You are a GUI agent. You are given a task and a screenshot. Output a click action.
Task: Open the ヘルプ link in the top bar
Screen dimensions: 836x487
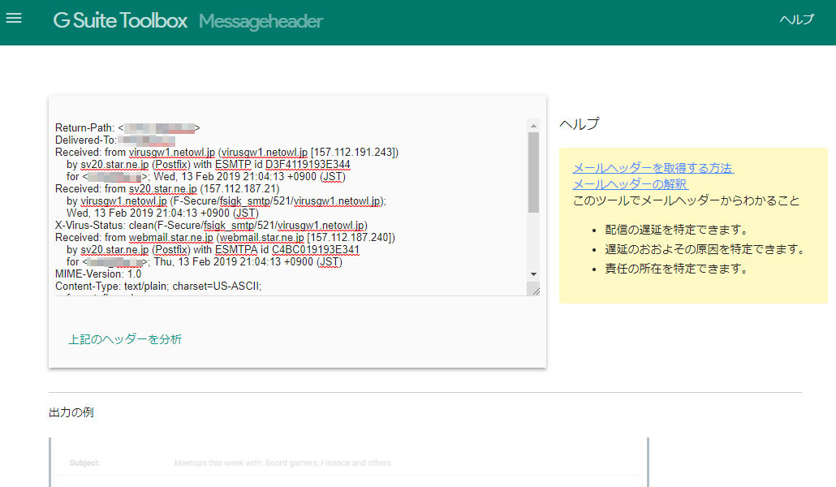coord(796,19)
